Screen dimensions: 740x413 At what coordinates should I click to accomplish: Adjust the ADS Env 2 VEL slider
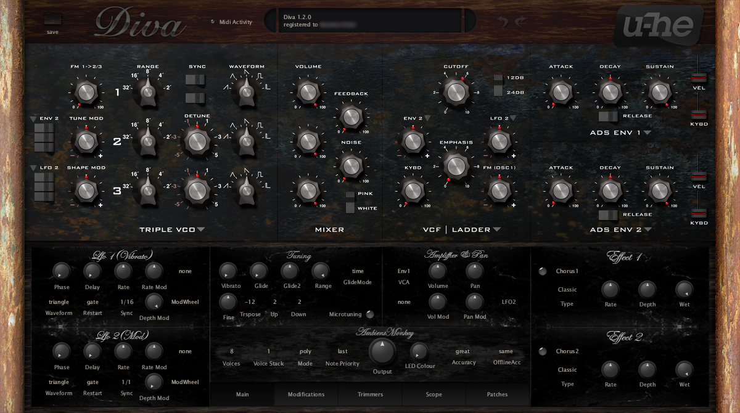(x=698, y=176)
